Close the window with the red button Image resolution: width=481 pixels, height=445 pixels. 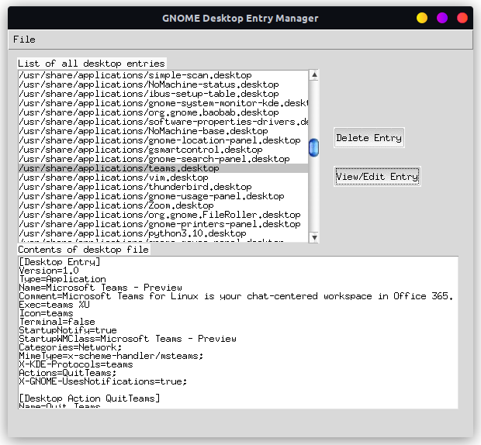coord(462,18)
